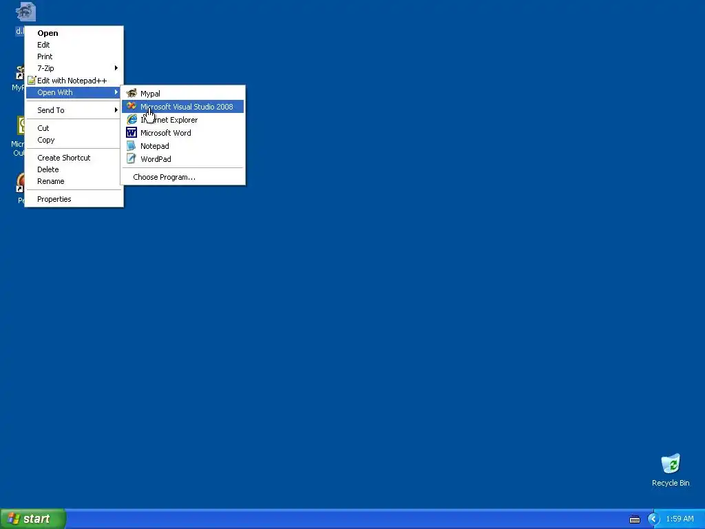Select Cut from the context menu
Viewport: 705px width, 529px height.
[74, 127]
